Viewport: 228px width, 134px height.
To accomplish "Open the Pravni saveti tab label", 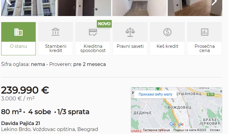I will (x=130, y=46).
